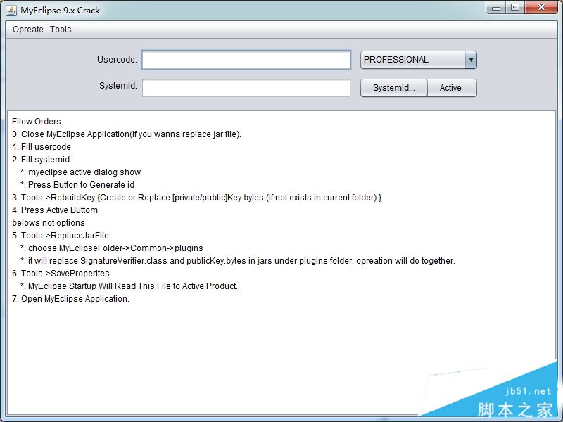Focus the SystemId input field
This screenshot has width=563, height=422.
246,88
